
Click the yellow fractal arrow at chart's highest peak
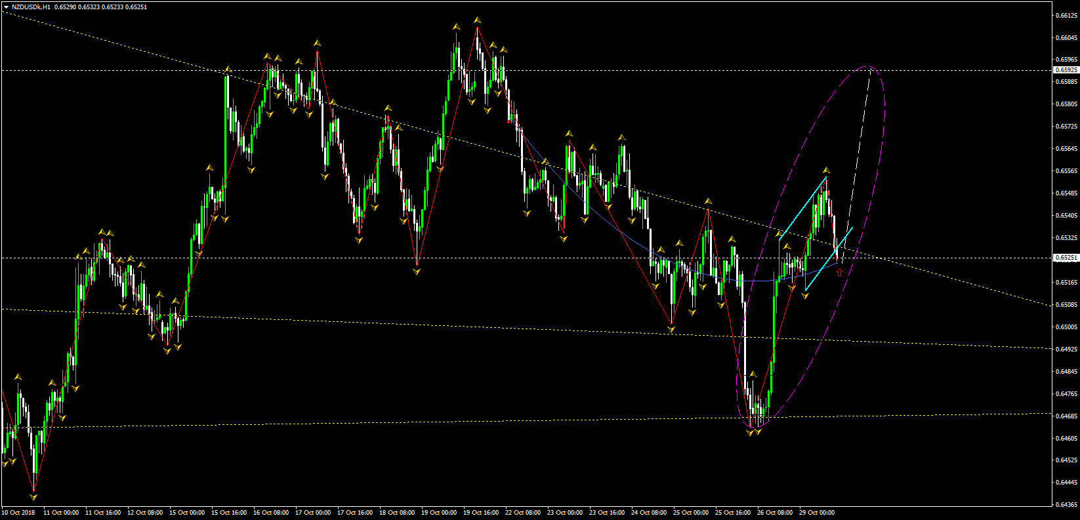[x=477, y=20]
